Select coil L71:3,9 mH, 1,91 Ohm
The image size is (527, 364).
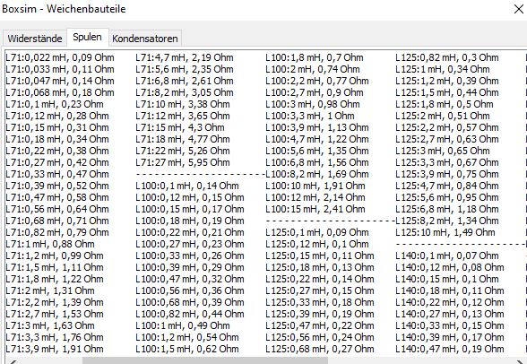click(55, 349)
